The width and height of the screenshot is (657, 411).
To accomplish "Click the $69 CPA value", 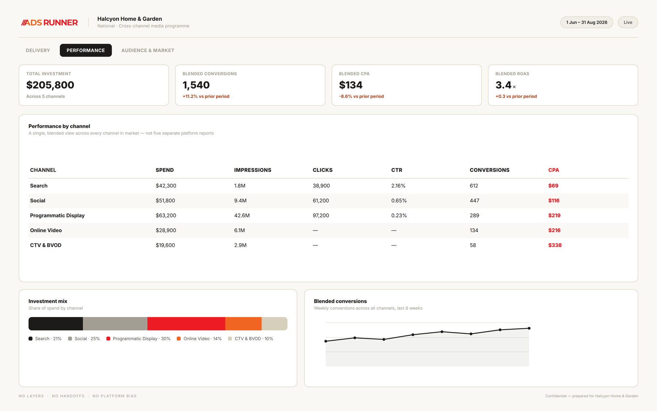I will pos(553,186).
